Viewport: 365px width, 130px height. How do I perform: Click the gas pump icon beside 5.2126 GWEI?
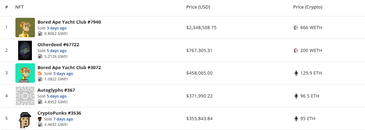coord(40,56)
